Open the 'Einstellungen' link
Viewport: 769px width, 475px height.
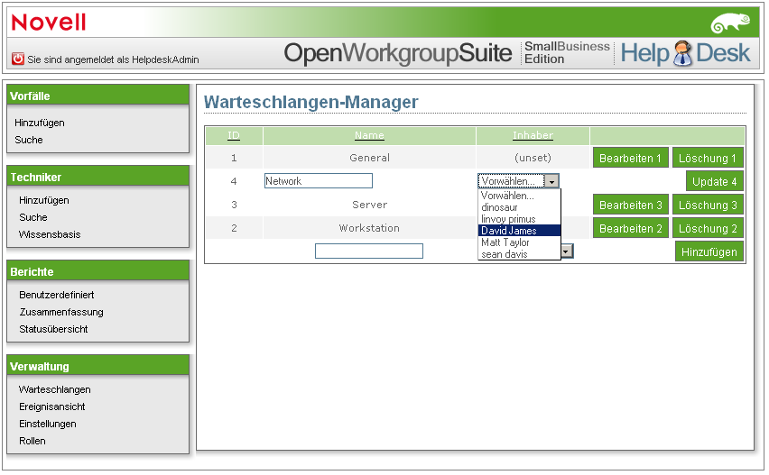tap(48, 424)
